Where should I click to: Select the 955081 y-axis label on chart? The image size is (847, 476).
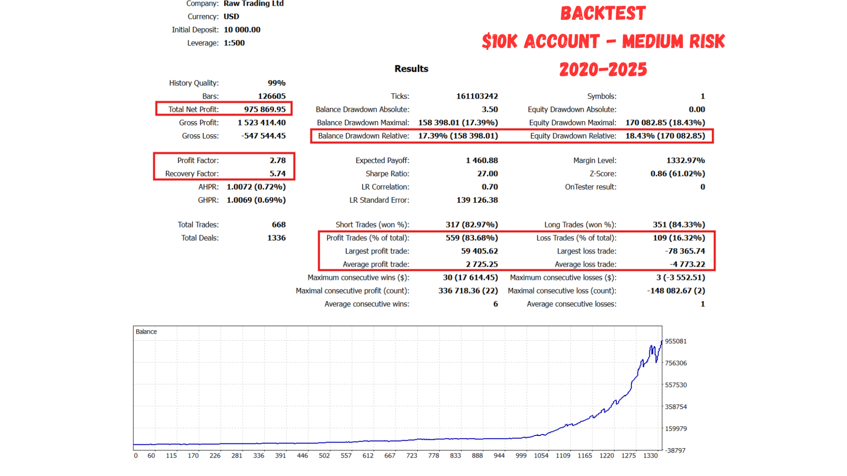tap(676, 342)
